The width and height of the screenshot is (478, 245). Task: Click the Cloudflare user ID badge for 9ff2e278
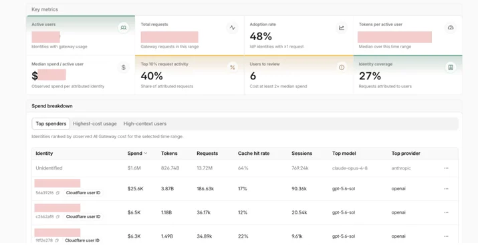pyautogui.click(x=82, y=240)
